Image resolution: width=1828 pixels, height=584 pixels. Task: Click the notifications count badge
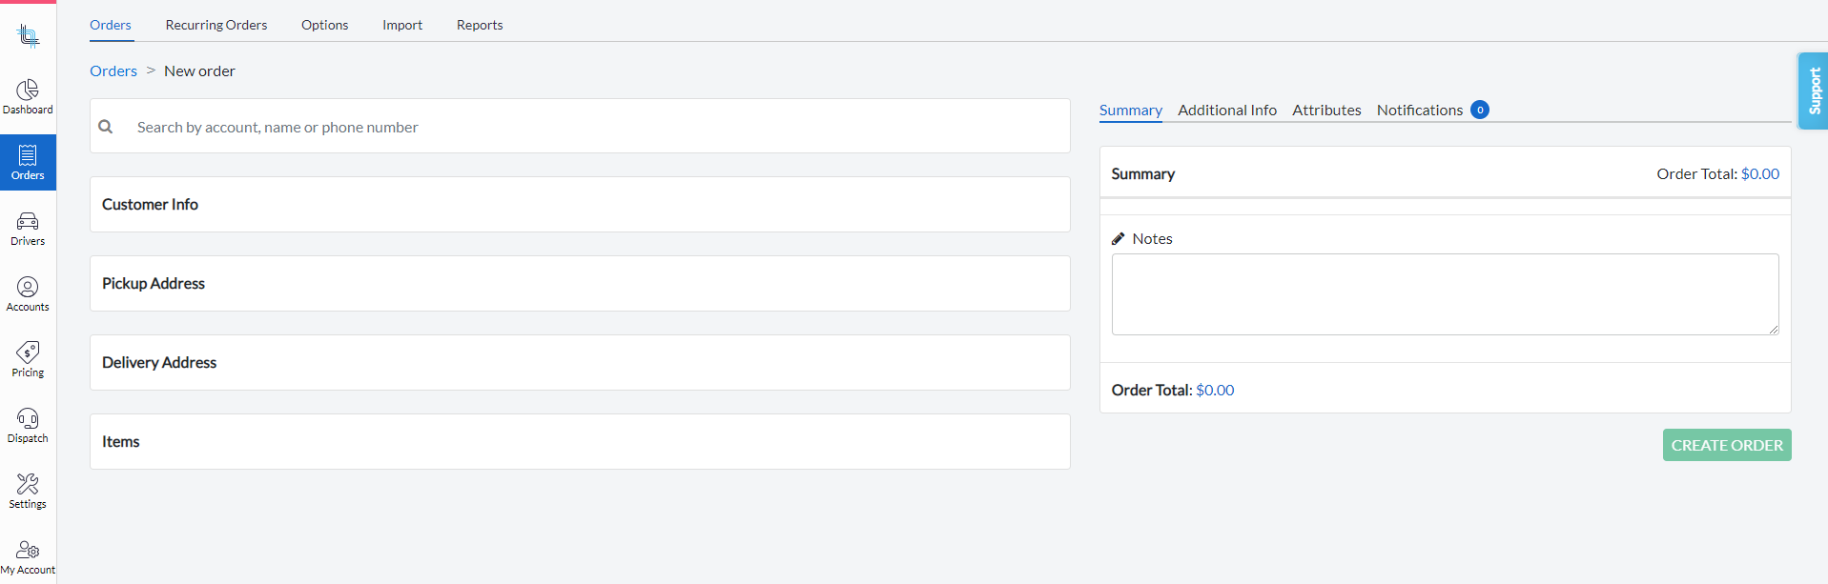pos(1480,110)
